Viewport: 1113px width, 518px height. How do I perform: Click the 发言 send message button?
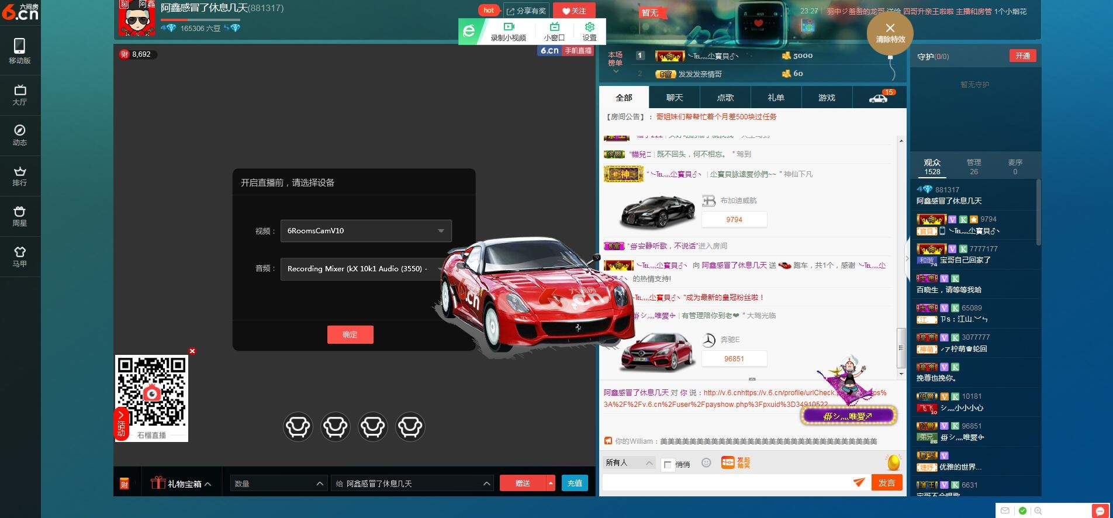[886, 482]
